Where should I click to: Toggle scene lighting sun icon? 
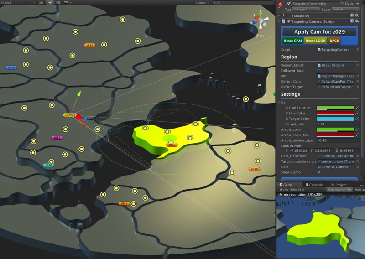pyautogui.click(x=50, y=3)
